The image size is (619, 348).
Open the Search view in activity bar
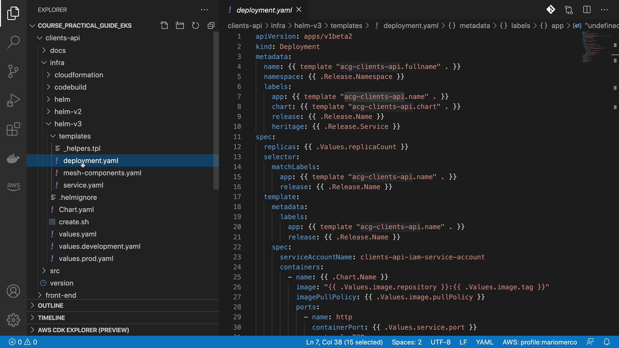coord(13,42)
